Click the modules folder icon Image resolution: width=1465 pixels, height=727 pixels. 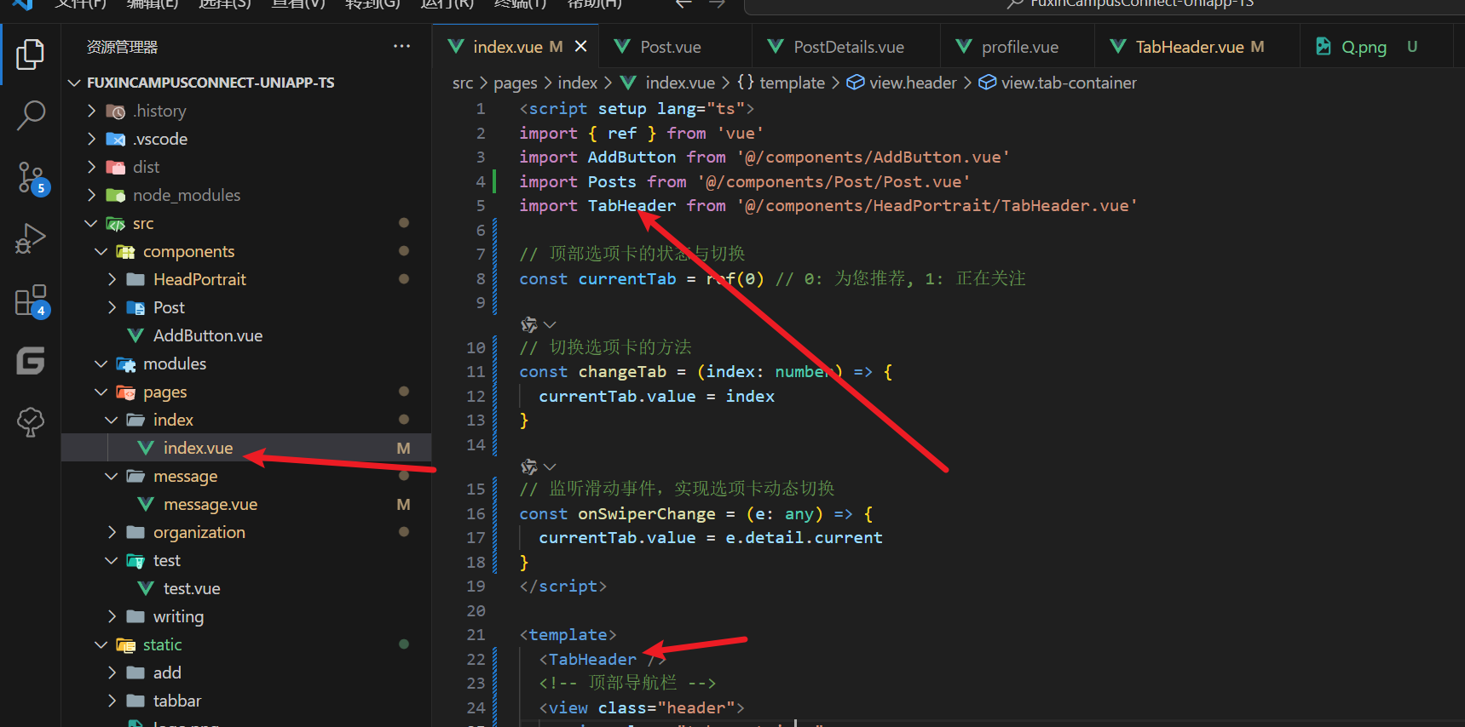125,364
